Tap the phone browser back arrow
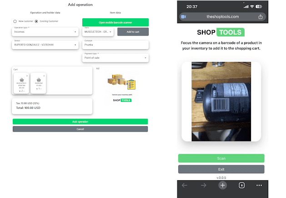This screenshot has height=198, width=286. (185, 185)
